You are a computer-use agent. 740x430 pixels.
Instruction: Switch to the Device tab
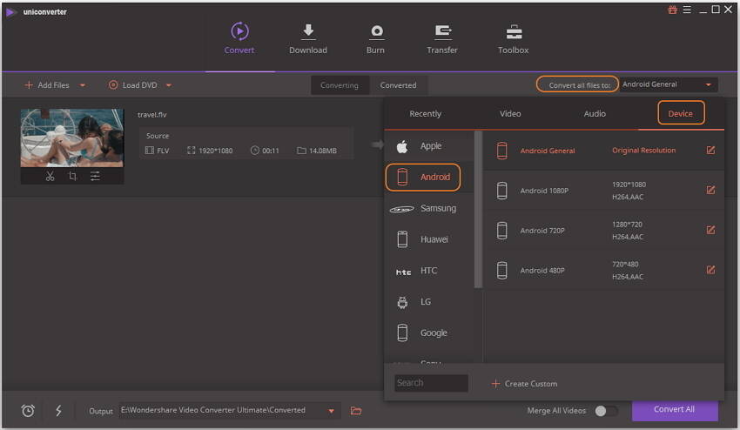pos(681,114)
